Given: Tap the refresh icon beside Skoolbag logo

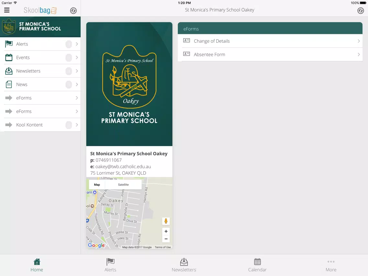Looking at the screenshot, I should pyautogui.click(x=74, y=11).
